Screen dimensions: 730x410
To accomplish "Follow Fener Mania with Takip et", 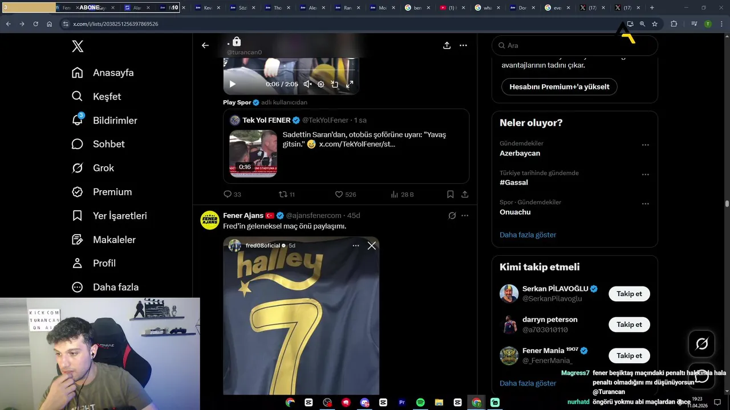I will (x=629, y=356).
